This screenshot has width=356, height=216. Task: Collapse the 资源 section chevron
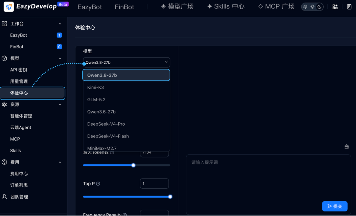(60, 105)
